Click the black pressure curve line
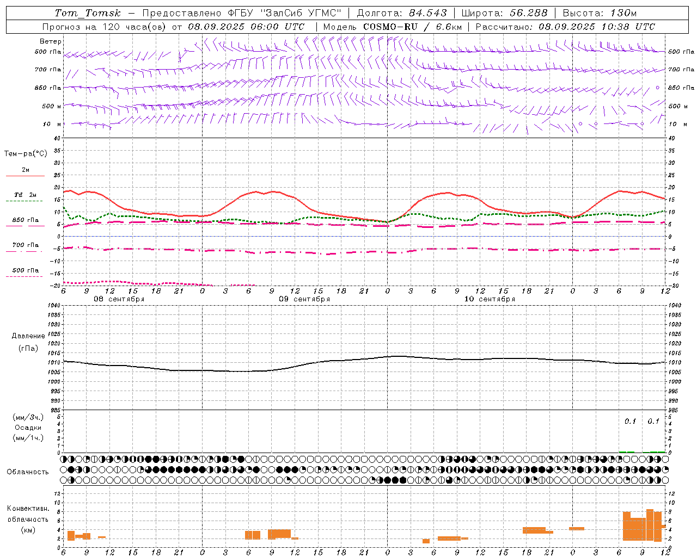The width and height of the screenshot is (697, 557). point(364,359)
